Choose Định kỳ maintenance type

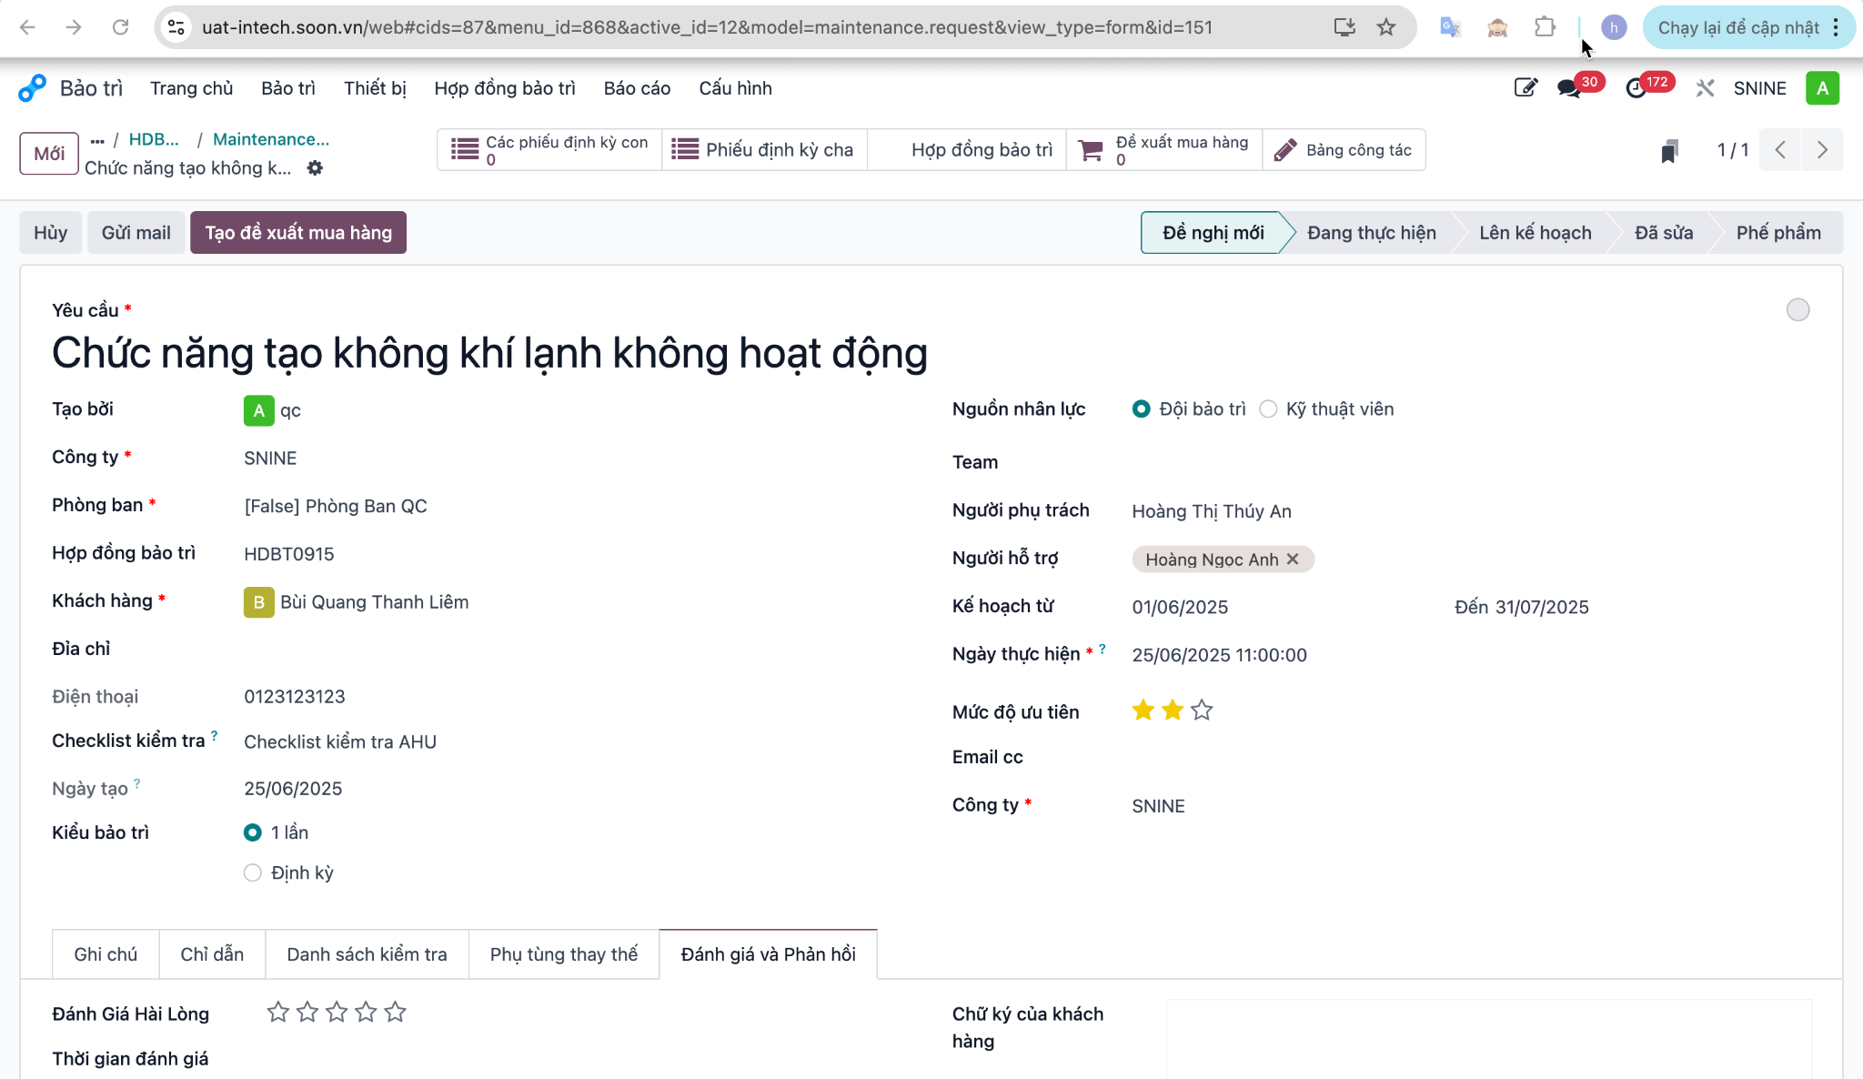point(253,872)
